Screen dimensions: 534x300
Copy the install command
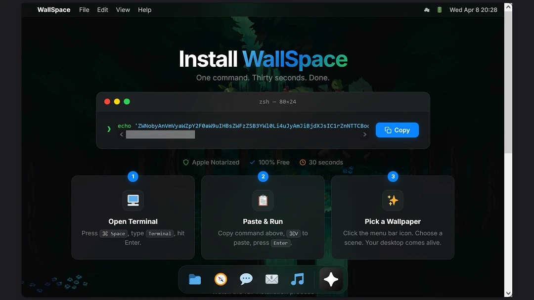pos(397,129)
